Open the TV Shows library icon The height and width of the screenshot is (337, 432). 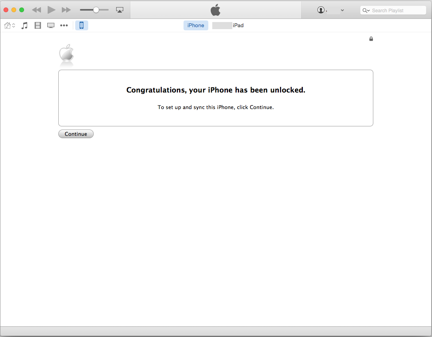(51, 26)
